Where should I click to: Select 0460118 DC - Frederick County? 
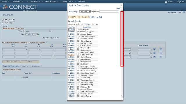pyautogui.click(x=71, y=55)
